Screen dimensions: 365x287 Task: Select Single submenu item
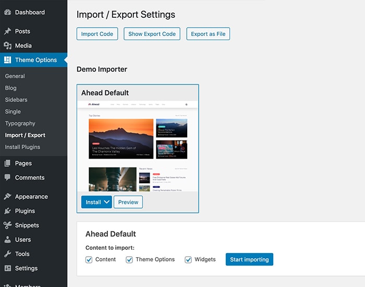(13, 112)
